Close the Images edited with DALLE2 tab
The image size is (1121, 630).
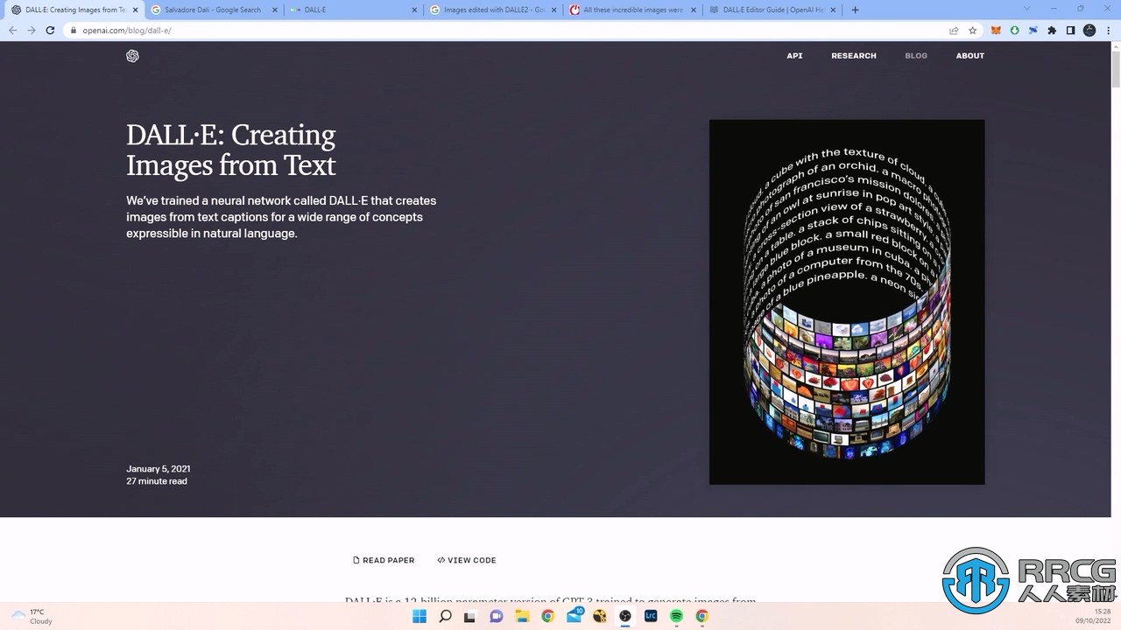point(554,10)
